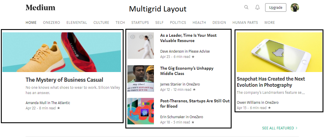Click the Medium logo
The image size is (324, 137).
point(40,8)
